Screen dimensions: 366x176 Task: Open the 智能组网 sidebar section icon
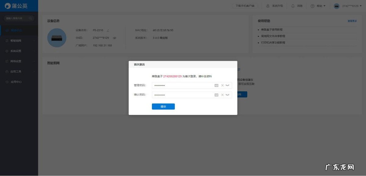7,41
